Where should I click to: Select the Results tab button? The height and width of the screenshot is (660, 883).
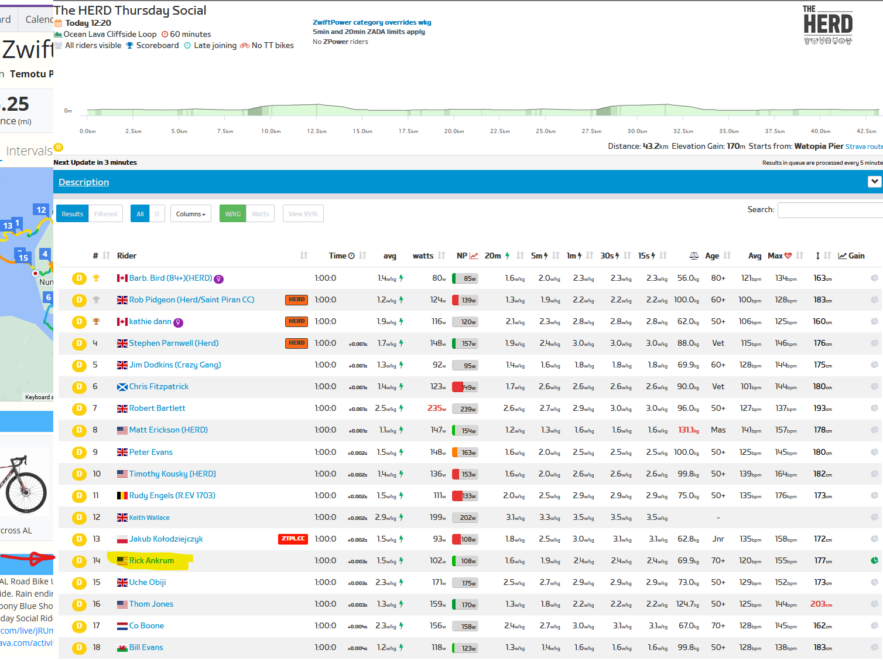(x=73, y=214)
